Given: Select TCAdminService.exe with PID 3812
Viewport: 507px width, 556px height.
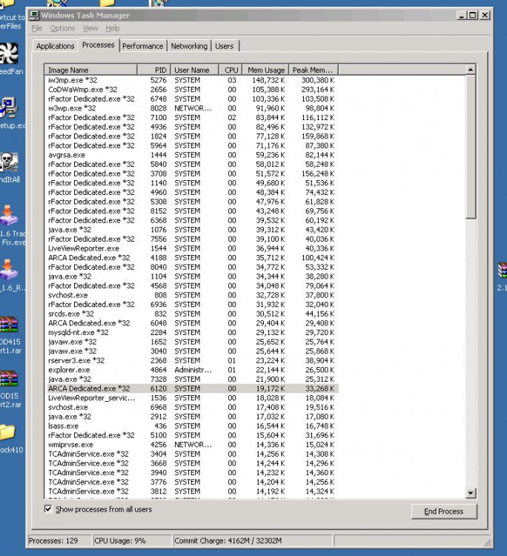Looking at the screenshot, I should coord(192,491).
